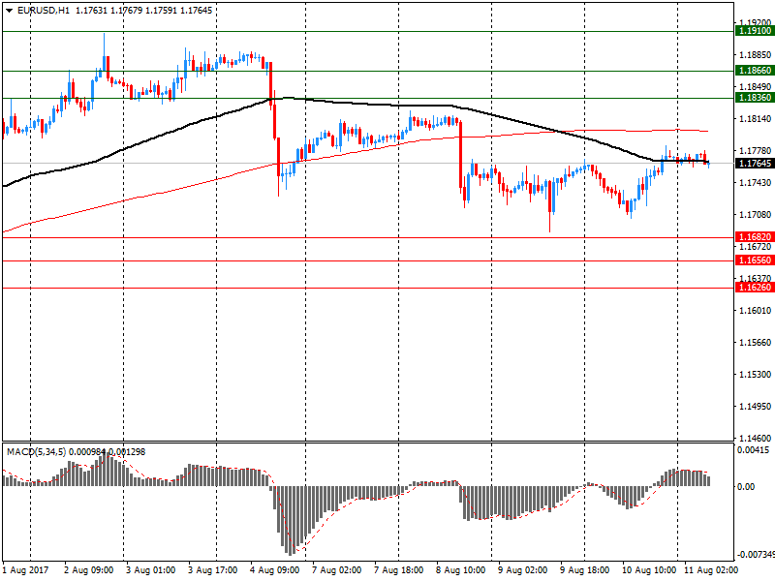Select the green 1.18360 resistance level label

pyautogui.click(x=755, y=98)
